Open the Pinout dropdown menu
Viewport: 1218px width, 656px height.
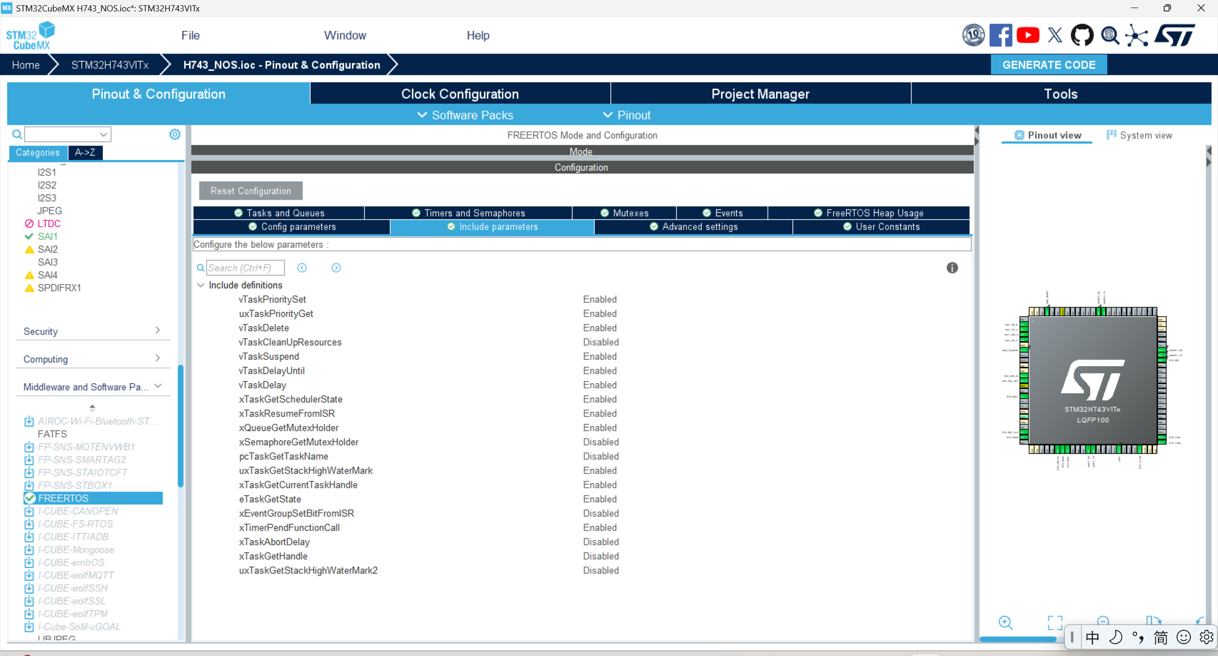tap(627, 115)
